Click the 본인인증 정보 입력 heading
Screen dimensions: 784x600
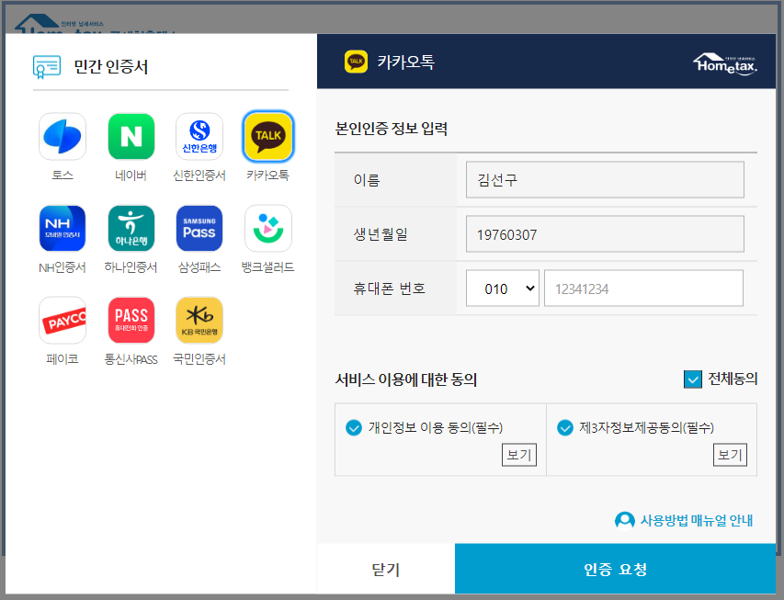pyautogui.click(x=391, y=129)
